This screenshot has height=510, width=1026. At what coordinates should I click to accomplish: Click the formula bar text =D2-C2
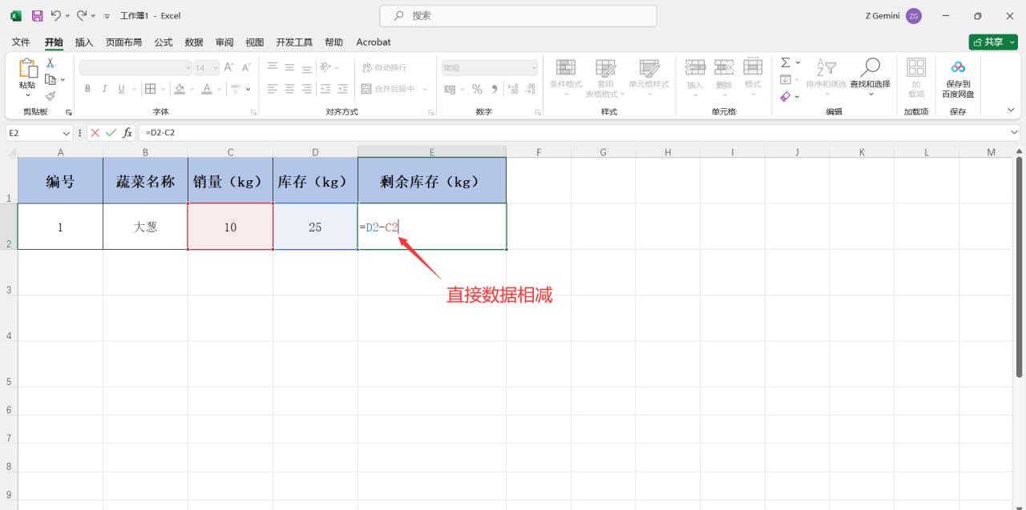(160, 133)
